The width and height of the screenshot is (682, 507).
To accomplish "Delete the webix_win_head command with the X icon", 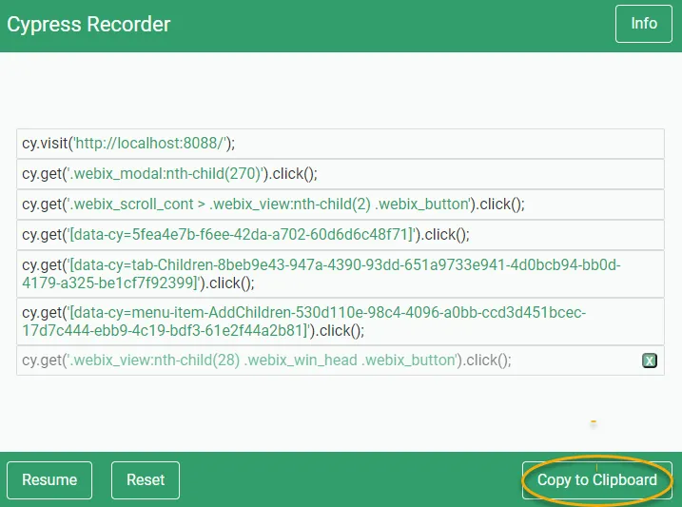I will click(649, 361).
